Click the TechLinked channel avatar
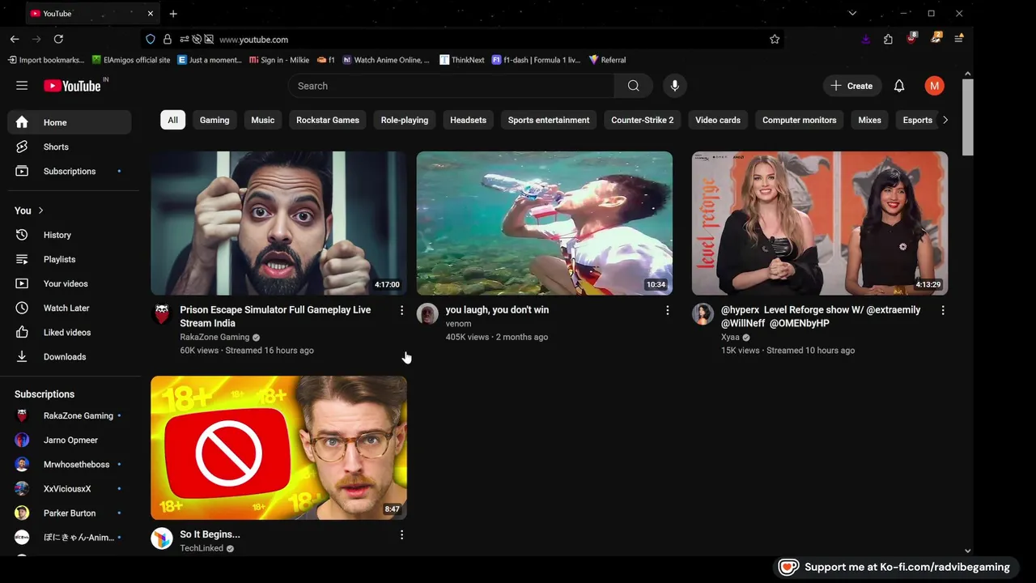Screen dimensions: 1036x583 162,538
